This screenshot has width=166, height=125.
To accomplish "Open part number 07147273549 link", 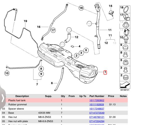I will (97, 113).
